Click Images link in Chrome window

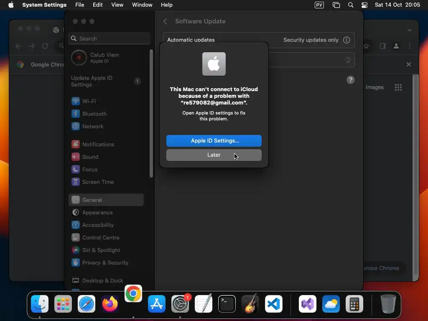(374, 87)
